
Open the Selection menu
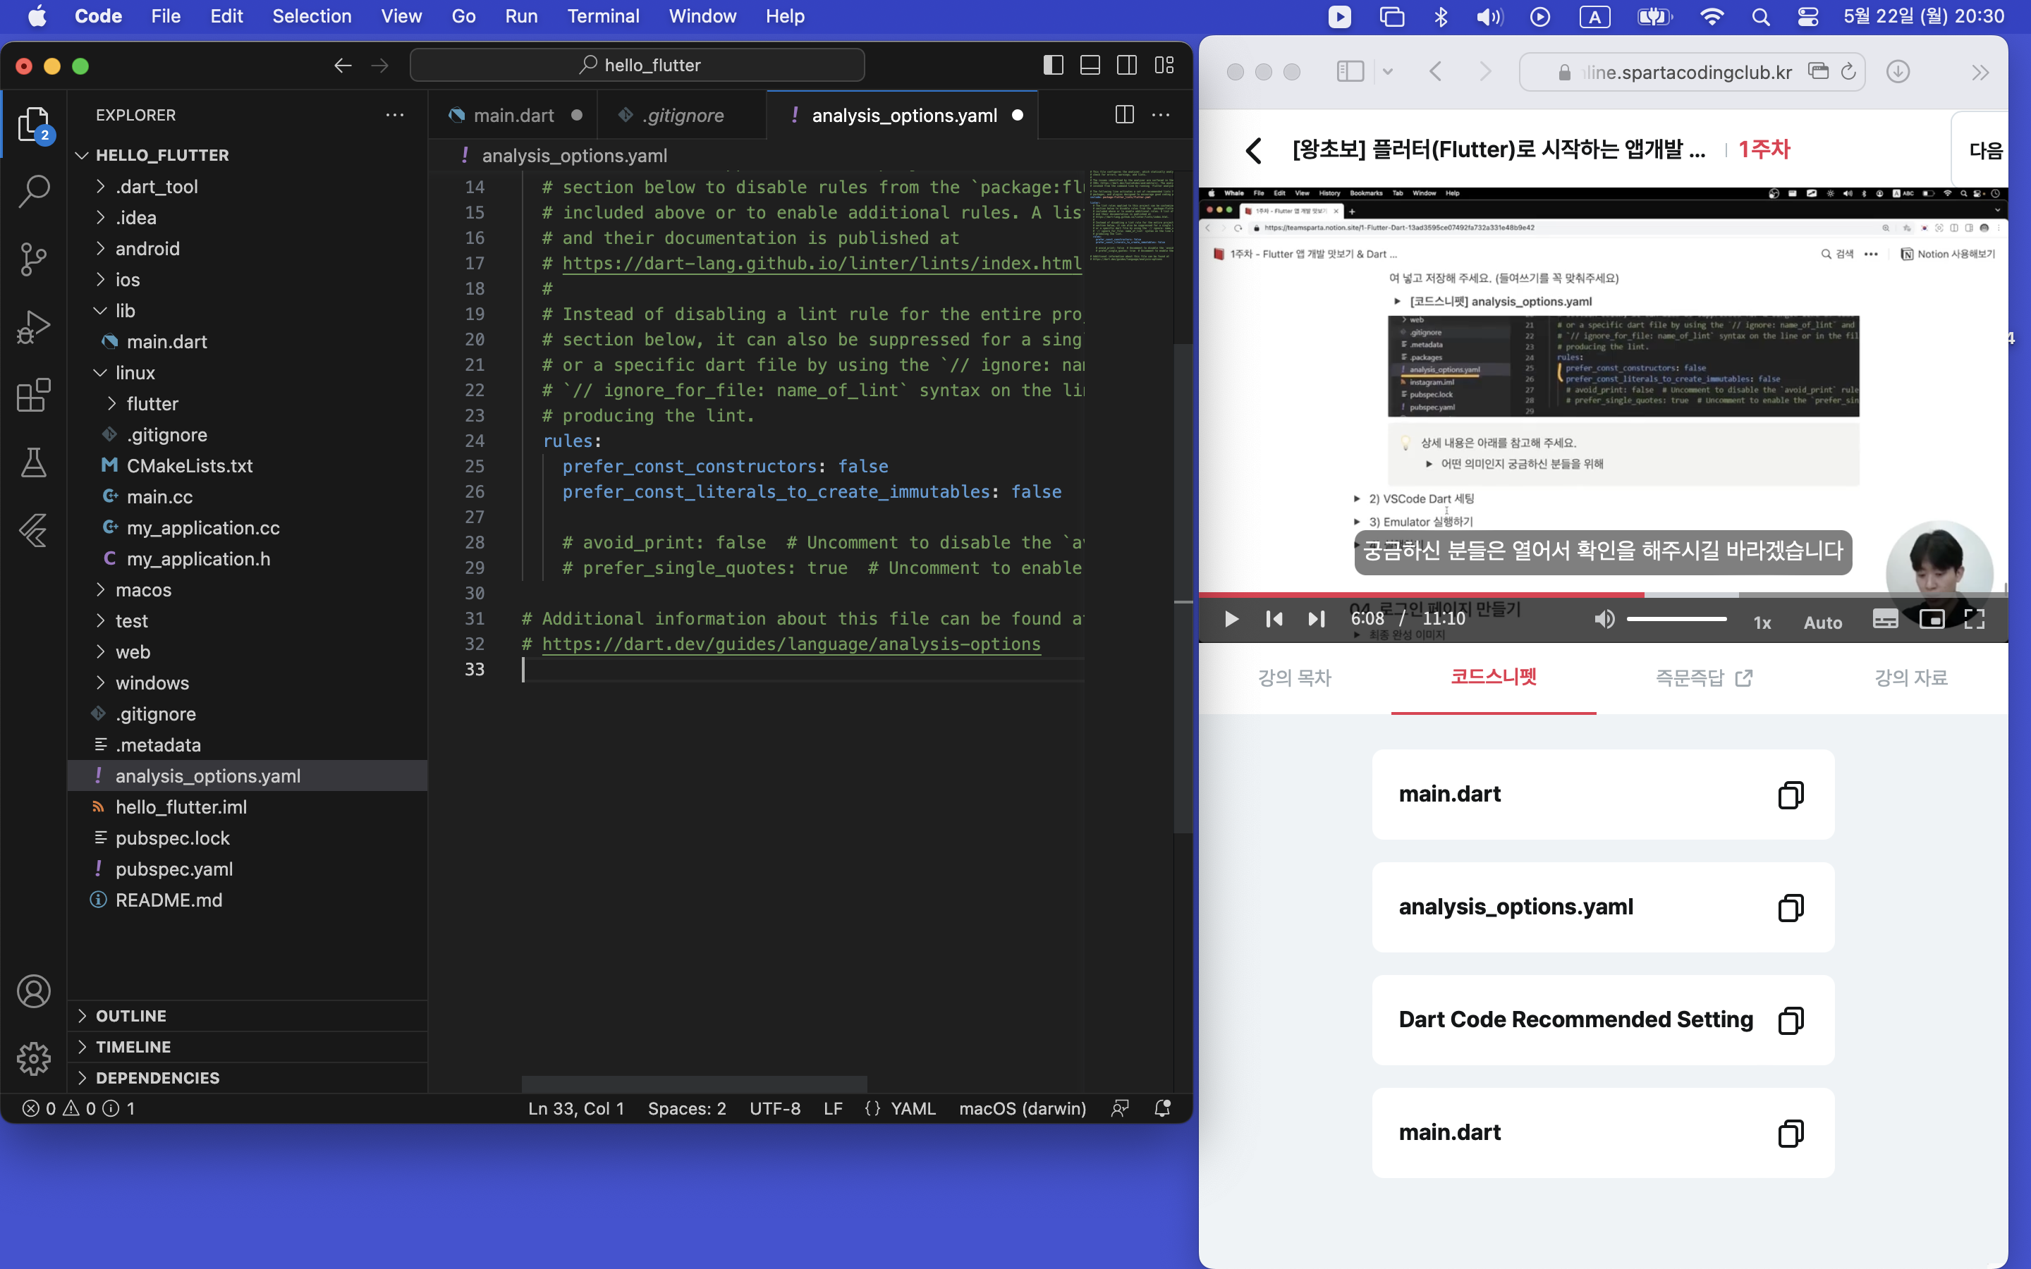pos(312,17)
